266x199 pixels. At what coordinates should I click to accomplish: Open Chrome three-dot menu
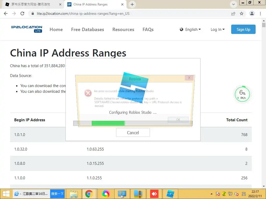coord(260,13)
